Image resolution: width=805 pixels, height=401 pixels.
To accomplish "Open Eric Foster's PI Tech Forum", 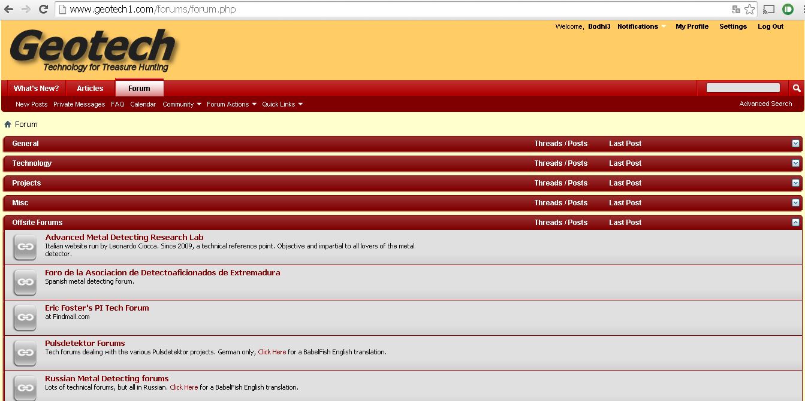I will [97, 308].
